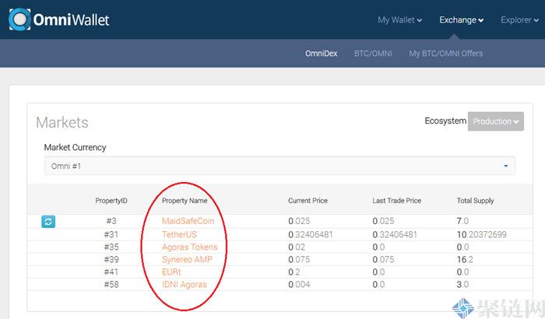
Task: Open the Explorer dropdown menu
Action: [x=519, y=20]
